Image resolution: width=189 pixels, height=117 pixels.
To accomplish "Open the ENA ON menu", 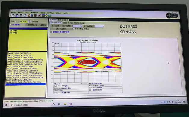I will [65, 13].
